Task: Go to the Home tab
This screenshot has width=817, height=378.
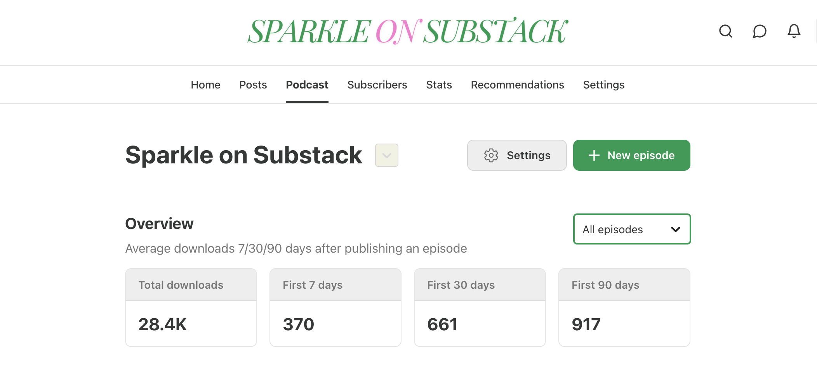Action: [x=205, y=85]
